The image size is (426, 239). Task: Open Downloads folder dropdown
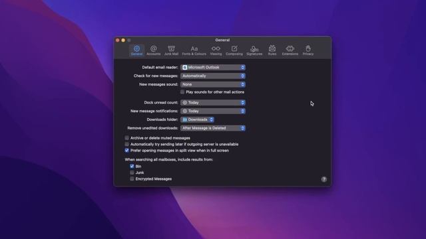[198, 119]
